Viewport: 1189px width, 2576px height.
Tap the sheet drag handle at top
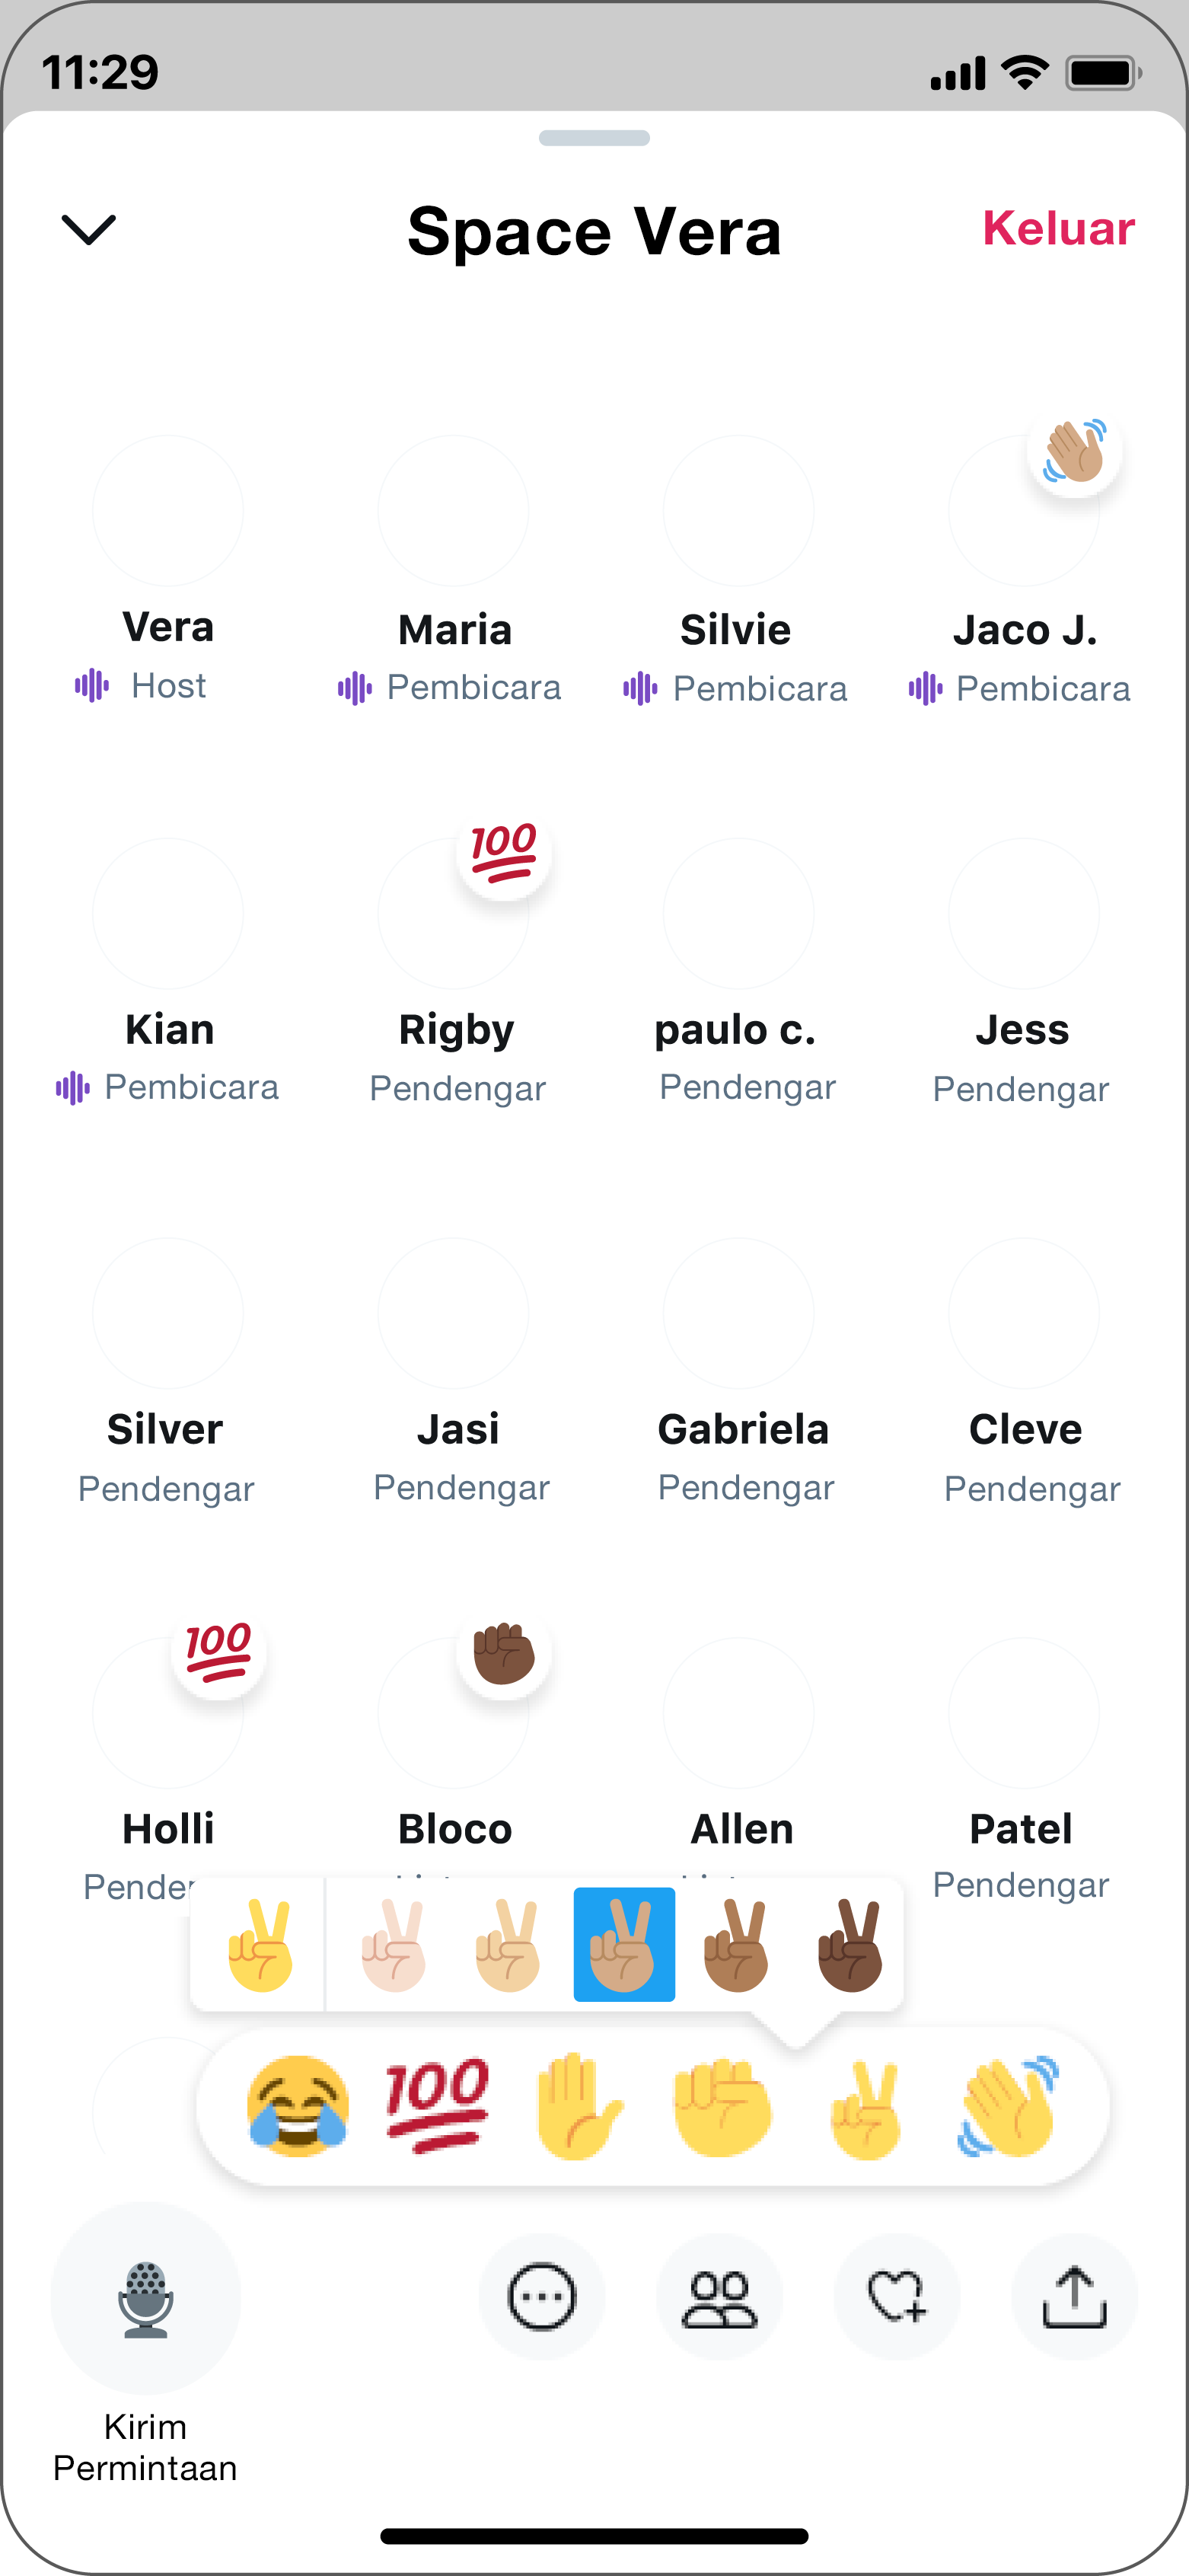594,138
